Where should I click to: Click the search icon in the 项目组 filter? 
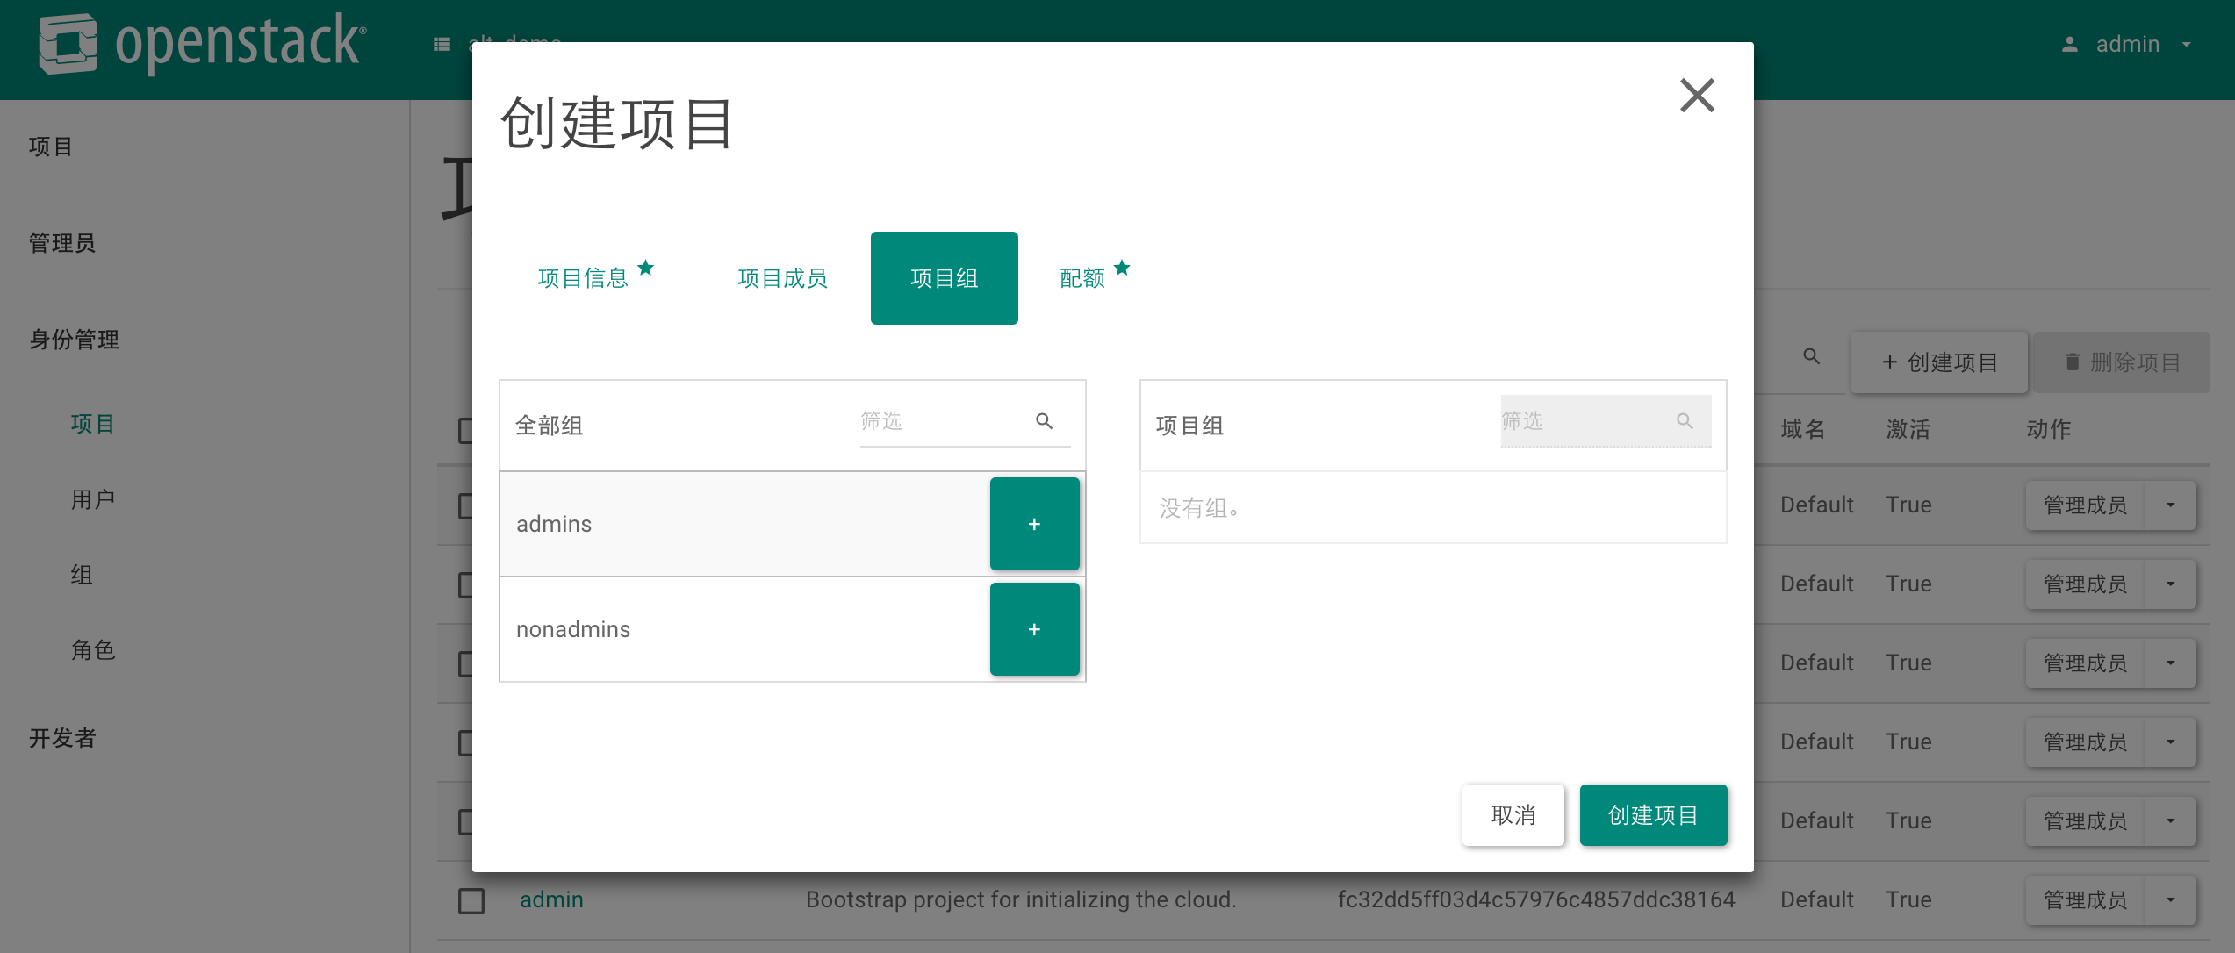[1685, 421]
